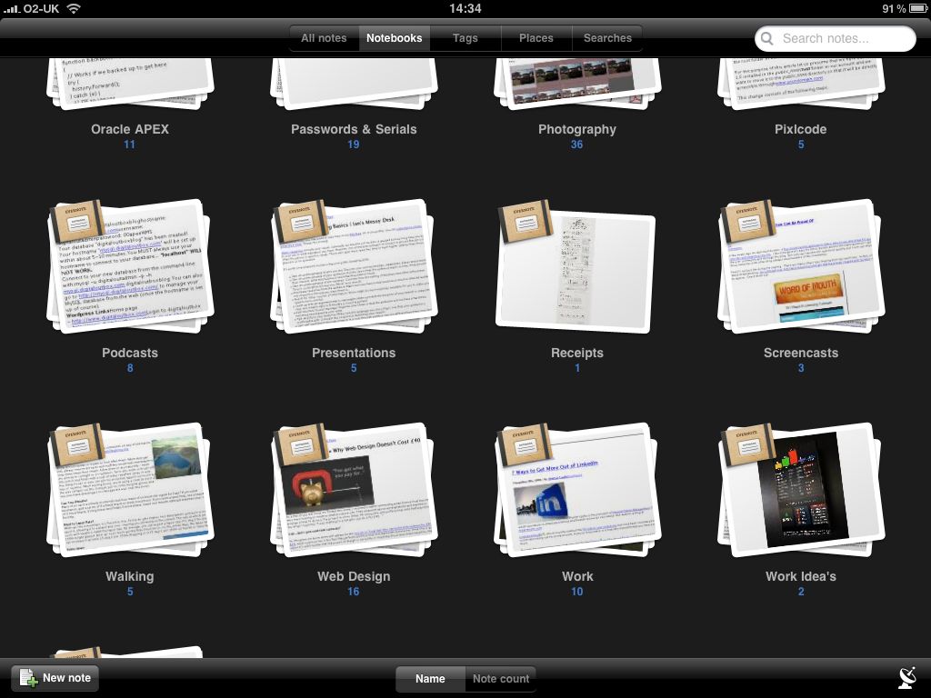Open the Work notebook thumbnail
This screenshot has width=931, height=698.
coord(578,495)
